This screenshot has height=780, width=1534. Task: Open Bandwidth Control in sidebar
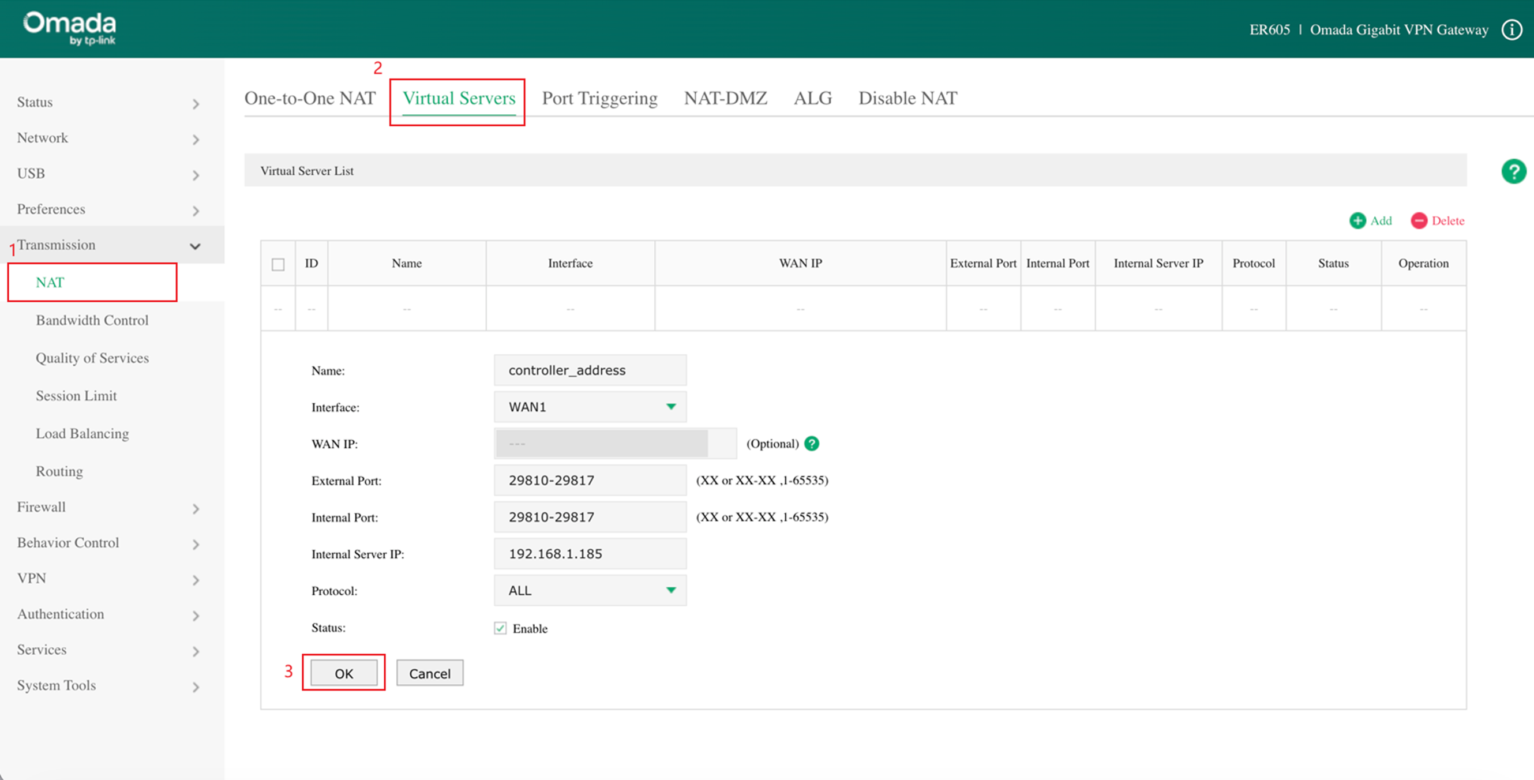coord(92,320)
